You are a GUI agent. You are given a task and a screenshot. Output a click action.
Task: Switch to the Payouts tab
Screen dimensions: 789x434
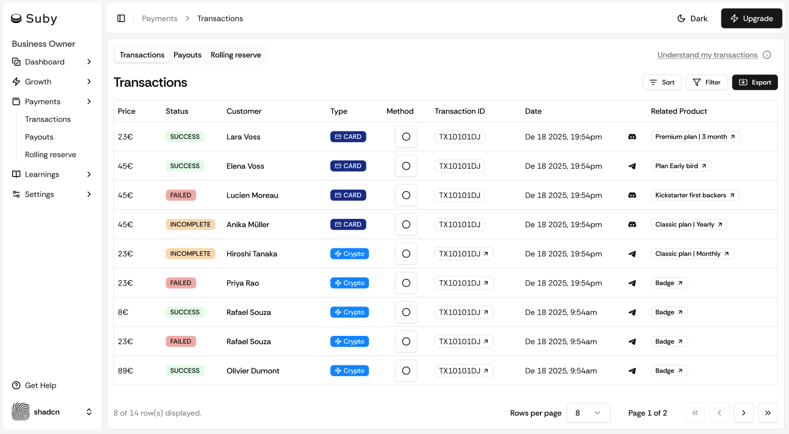(x=188, y=55)
